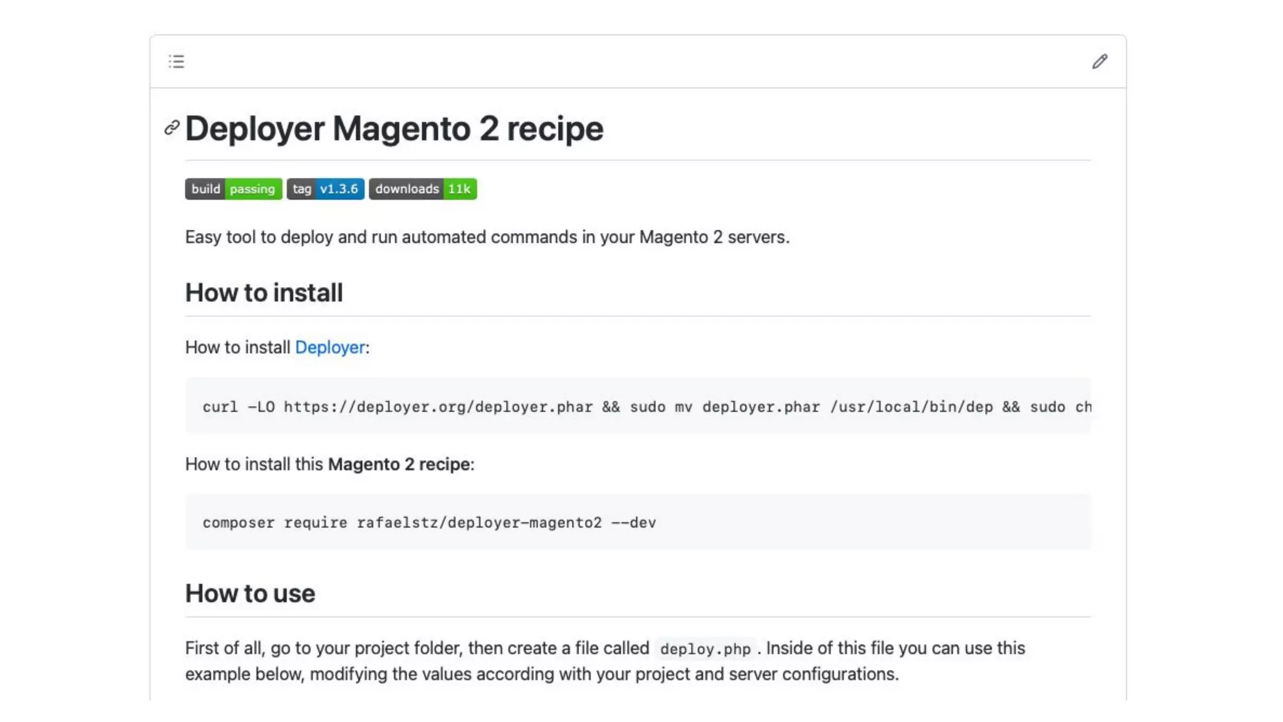Image resolution: width=1283 pixels, height=722 pixels.
Task: Click "sudo mv" in the curl command
Action: [660, 407]
